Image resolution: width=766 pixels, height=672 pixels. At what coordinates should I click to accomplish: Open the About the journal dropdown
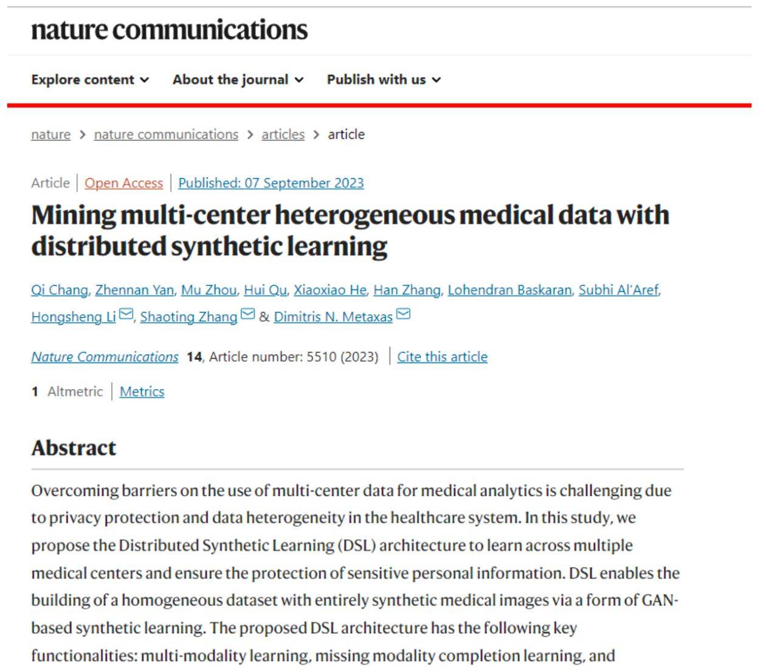click(x=238, y=80)
